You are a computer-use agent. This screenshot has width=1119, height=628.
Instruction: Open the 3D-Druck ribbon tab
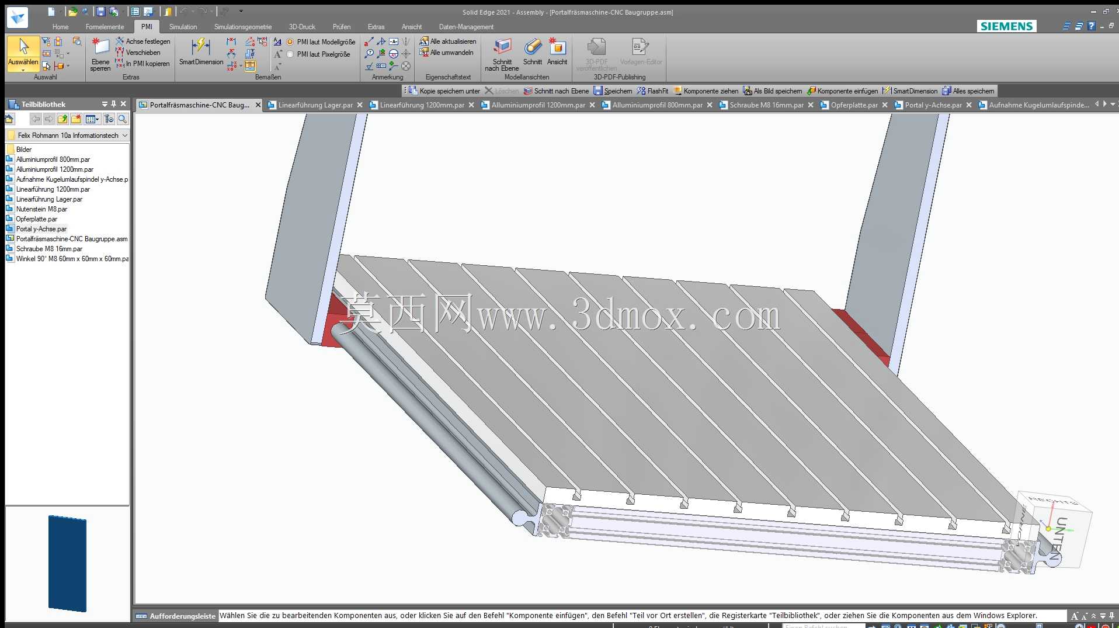[x=302, y=27]
